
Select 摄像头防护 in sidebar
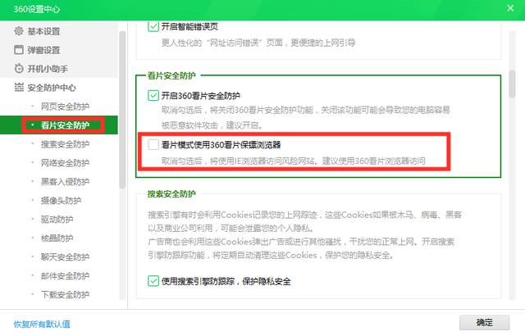[x=59, y=200]
